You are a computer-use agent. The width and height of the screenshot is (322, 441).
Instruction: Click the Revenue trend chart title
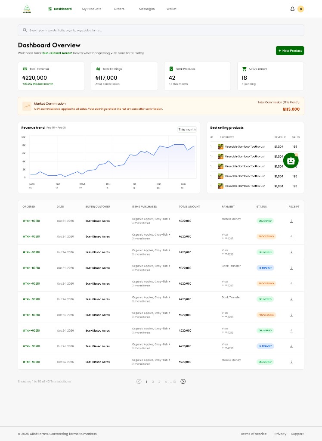33,127
